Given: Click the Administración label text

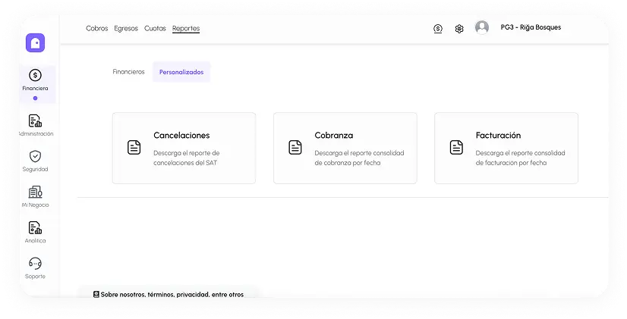Looking at the screenshot, I should point(36,134).
